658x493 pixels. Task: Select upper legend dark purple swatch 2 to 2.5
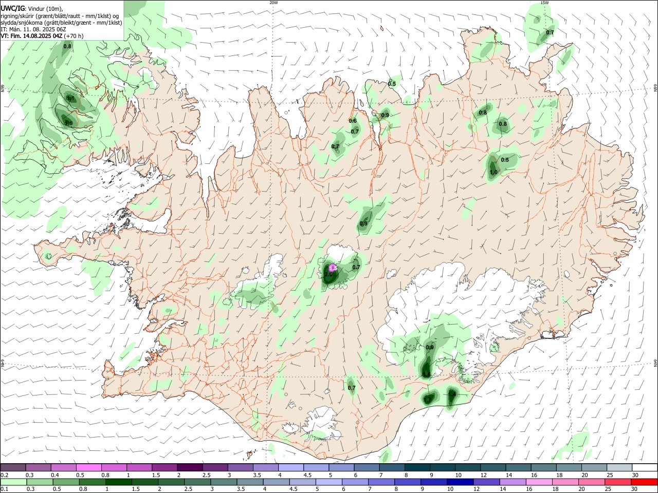coord(189,468)
